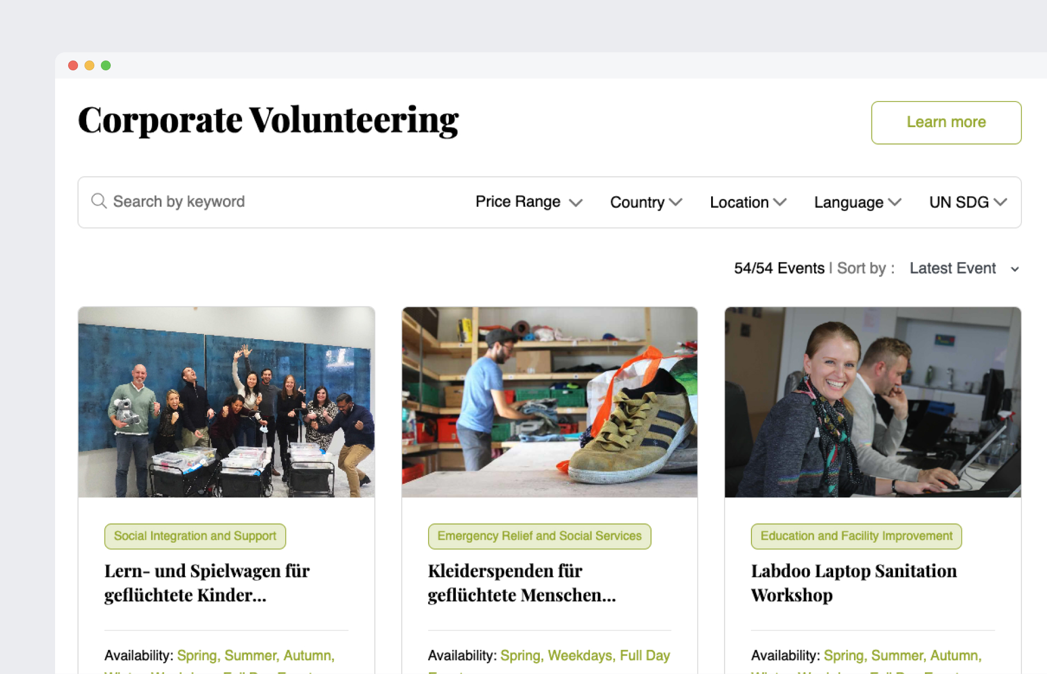Open the Price Range filter dropdown
This screenshot has width=1047, height=674.
(x=528, y=202)
